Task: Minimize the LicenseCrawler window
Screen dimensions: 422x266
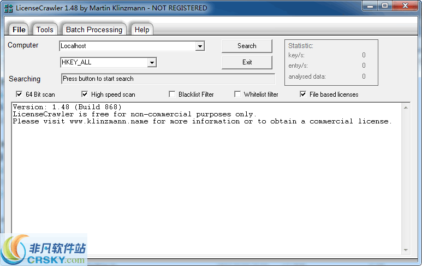Action: pyautogui.click(x=370, y=5)
